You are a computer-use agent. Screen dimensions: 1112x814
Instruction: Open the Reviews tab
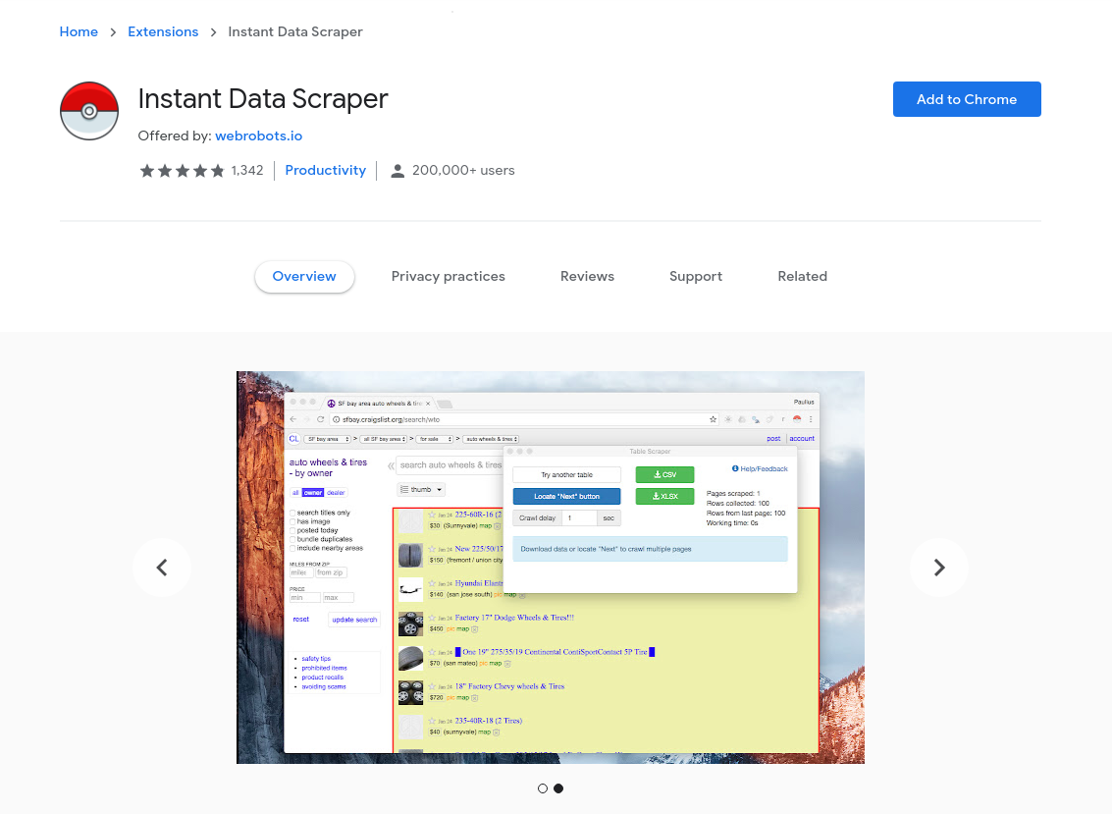click(587, 276)
